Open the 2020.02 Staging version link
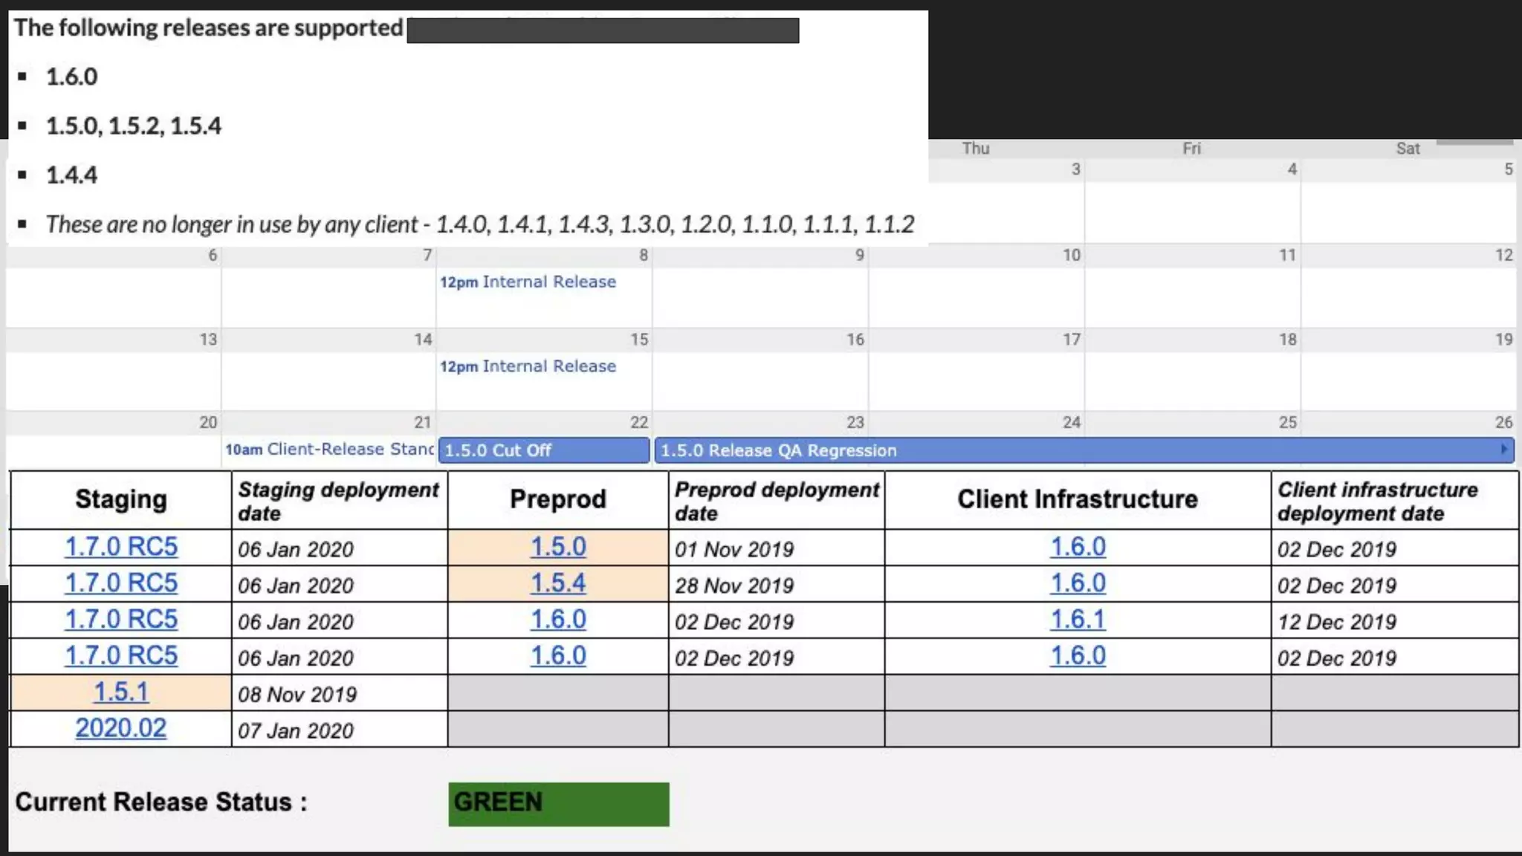Viewport: 1522px width, 856px height. click(x=121, y=728)
